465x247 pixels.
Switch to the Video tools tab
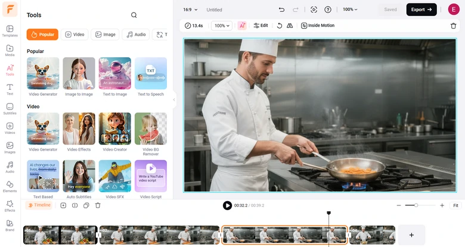click(x=75, y=35)
